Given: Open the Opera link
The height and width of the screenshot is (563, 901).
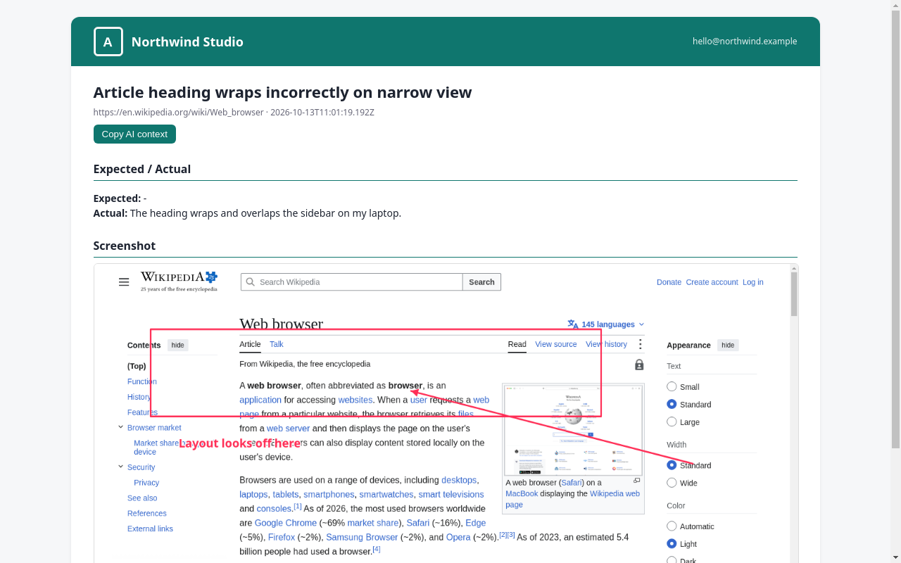Looking at the screenshot, I should [x=458, y=537].
